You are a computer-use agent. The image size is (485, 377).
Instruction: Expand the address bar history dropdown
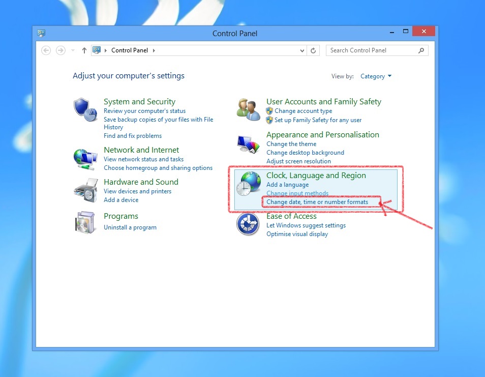(x=301, y=50)
